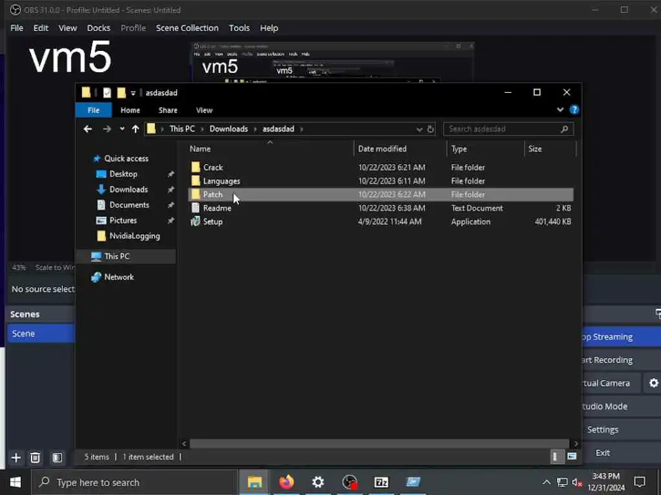The image size is (661, 495).
Task: Open OBS Scene Collection menu
Action: click(187, 28)
